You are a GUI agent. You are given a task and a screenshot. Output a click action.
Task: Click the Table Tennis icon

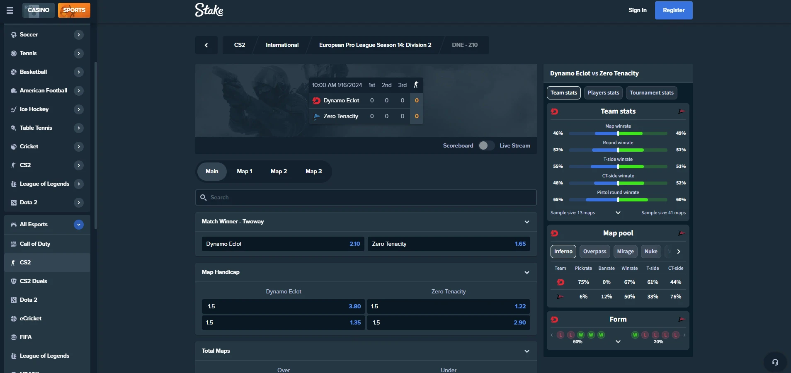pos(14,128)
